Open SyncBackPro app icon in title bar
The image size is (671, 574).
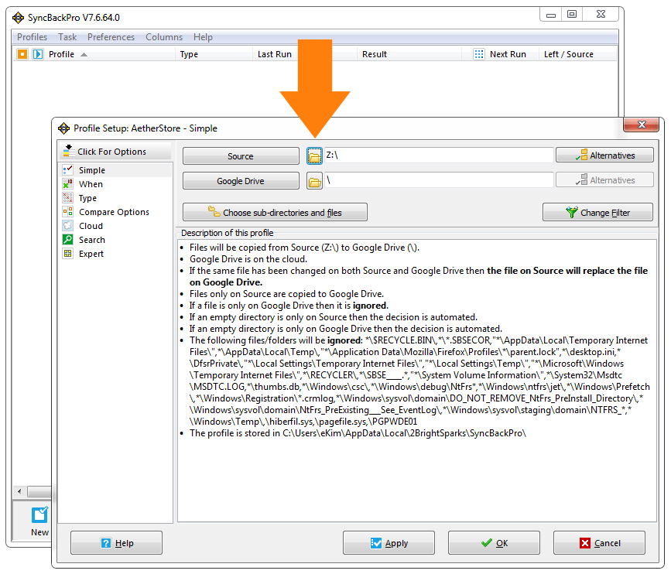18,18
